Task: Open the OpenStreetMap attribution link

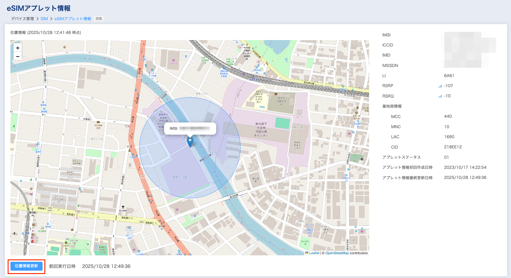Action: [337, 253]
